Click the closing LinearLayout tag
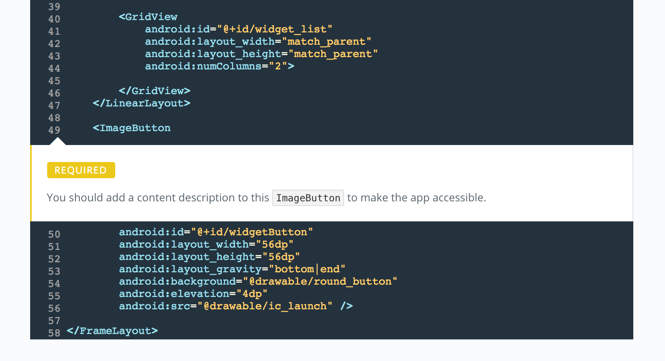 coord(141,103)
